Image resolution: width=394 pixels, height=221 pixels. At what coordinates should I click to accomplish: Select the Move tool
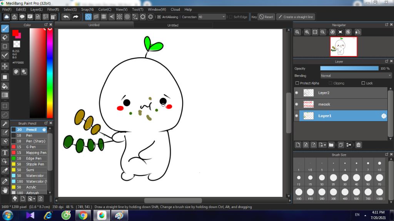(5, 66)
